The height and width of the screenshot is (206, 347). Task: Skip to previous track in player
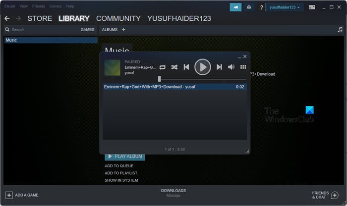coord(186,67)
